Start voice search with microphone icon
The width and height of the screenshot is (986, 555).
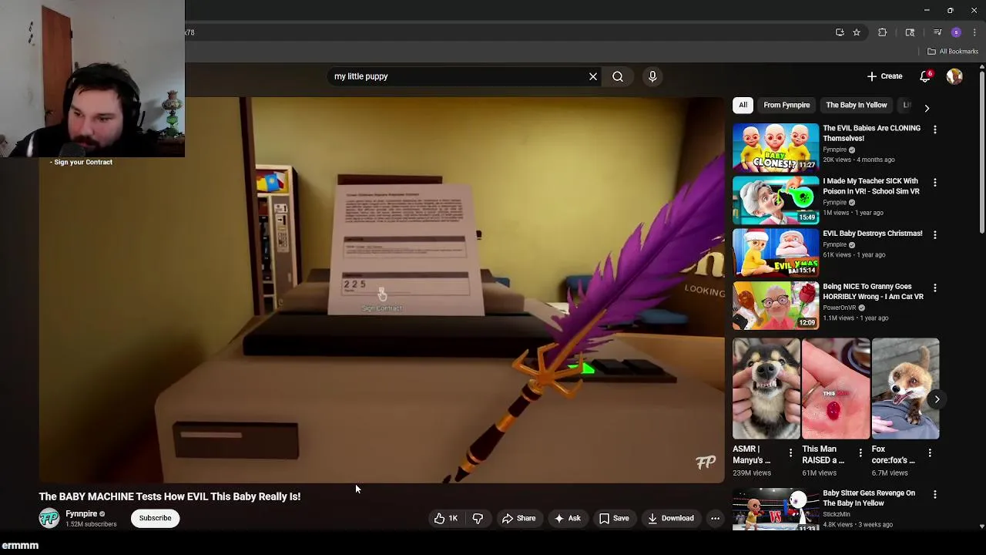pyautogui.click(x=652, y=76)
